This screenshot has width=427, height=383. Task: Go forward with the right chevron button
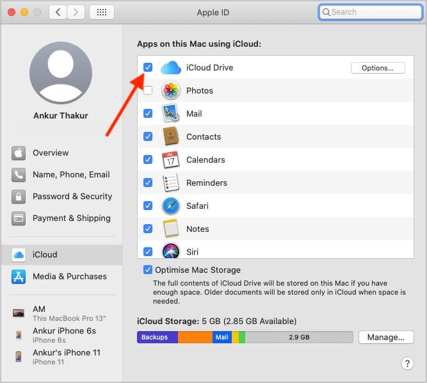tap(76, 12)
